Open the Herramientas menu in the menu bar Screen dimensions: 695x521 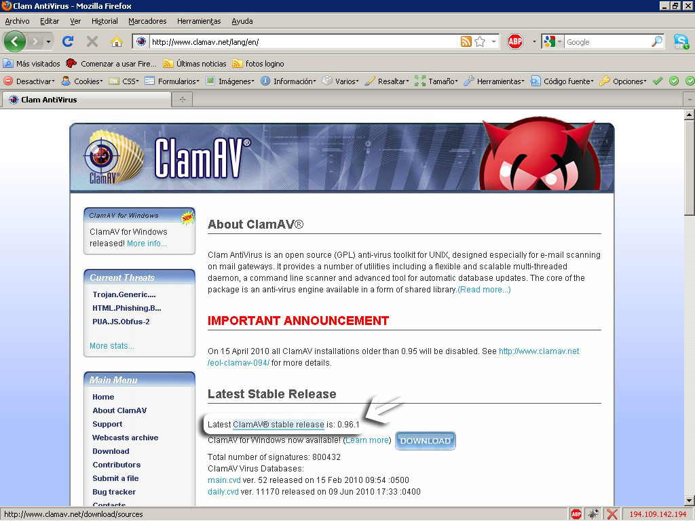(x=199, y=21)
